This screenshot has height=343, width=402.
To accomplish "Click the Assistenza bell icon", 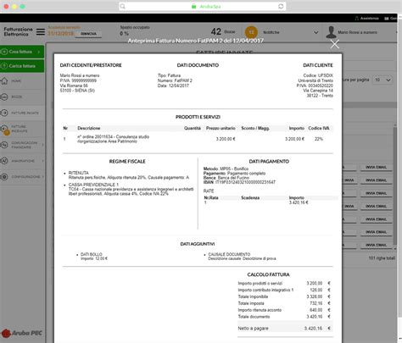I will pyautogui.click(x=357, y=19).
